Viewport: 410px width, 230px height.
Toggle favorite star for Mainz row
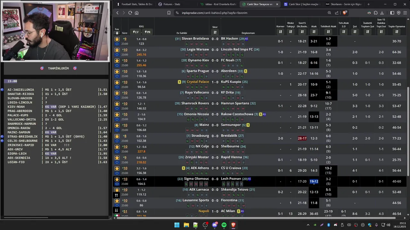coord(117,125)
